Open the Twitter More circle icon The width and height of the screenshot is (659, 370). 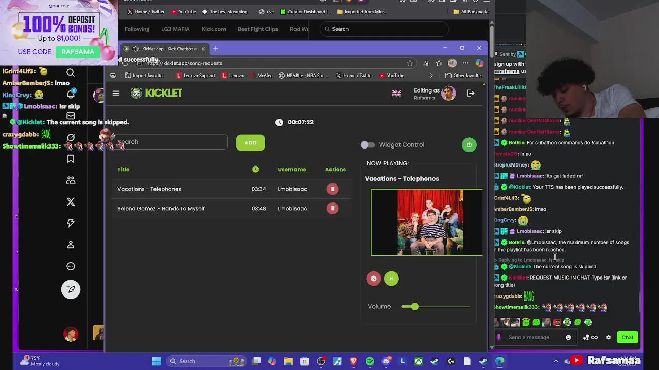tap(71, 266)
